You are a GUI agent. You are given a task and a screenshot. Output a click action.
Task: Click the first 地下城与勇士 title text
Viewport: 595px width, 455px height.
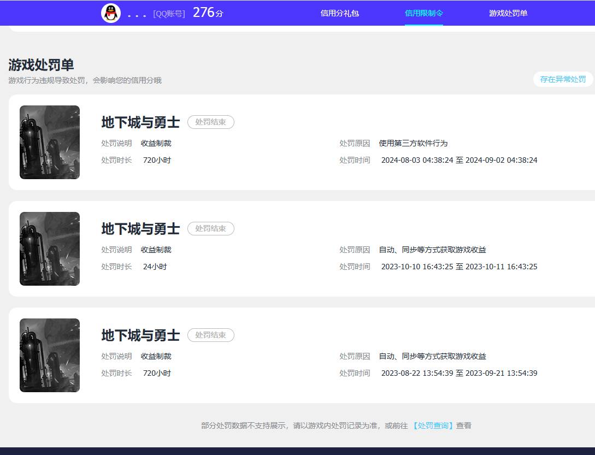pos(140,122)
